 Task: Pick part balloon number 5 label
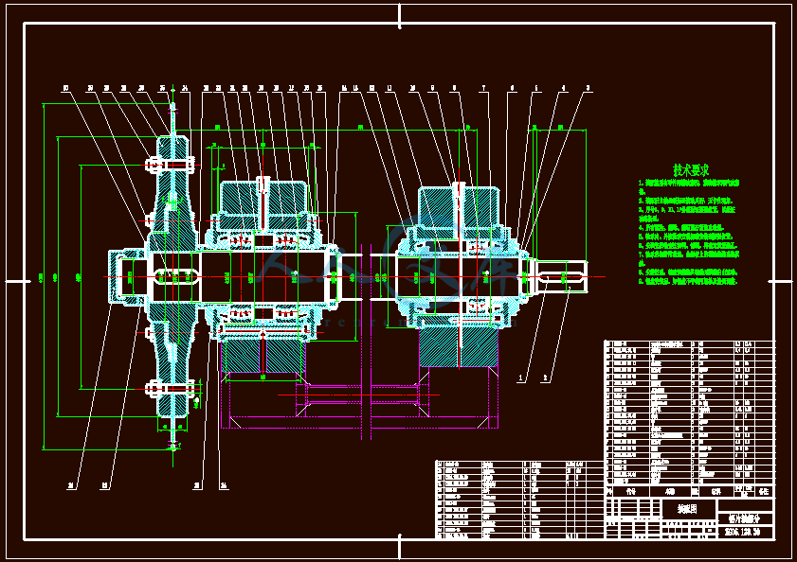pos(536,88)
